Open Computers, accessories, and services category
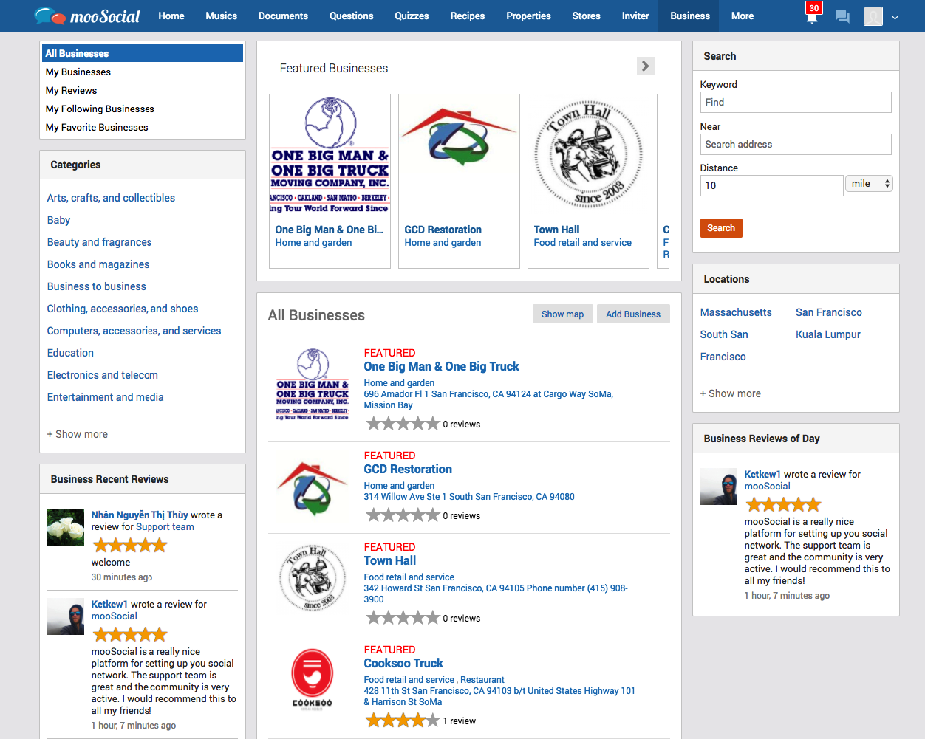 [134, 331]
